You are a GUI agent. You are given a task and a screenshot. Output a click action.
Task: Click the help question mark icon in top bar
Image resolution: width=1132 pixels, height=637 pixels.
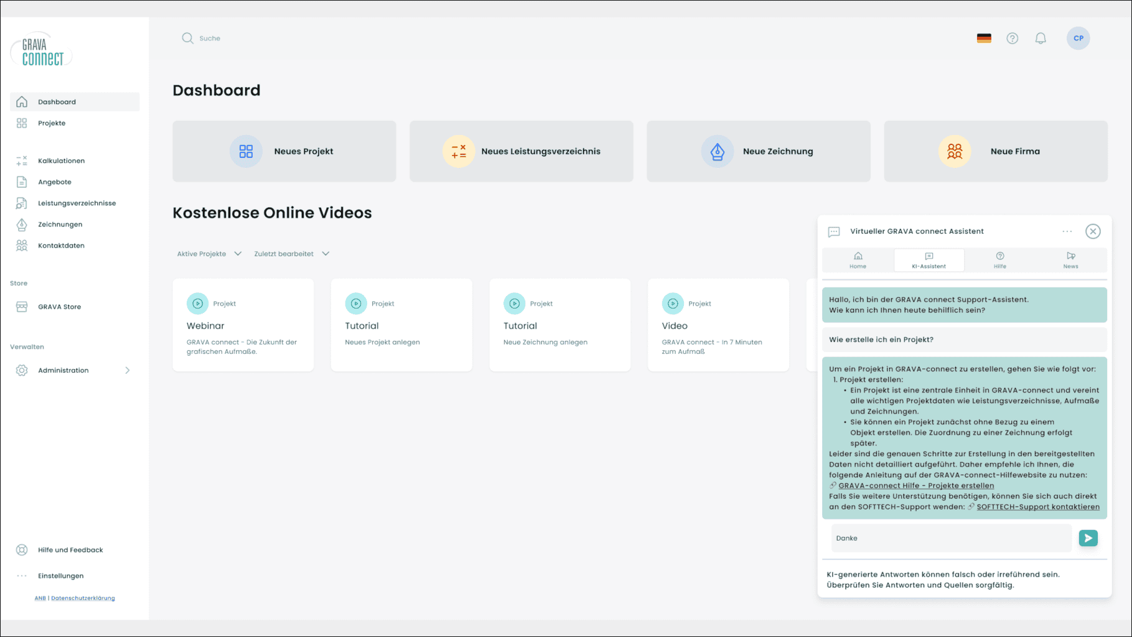click(1012, 38)
